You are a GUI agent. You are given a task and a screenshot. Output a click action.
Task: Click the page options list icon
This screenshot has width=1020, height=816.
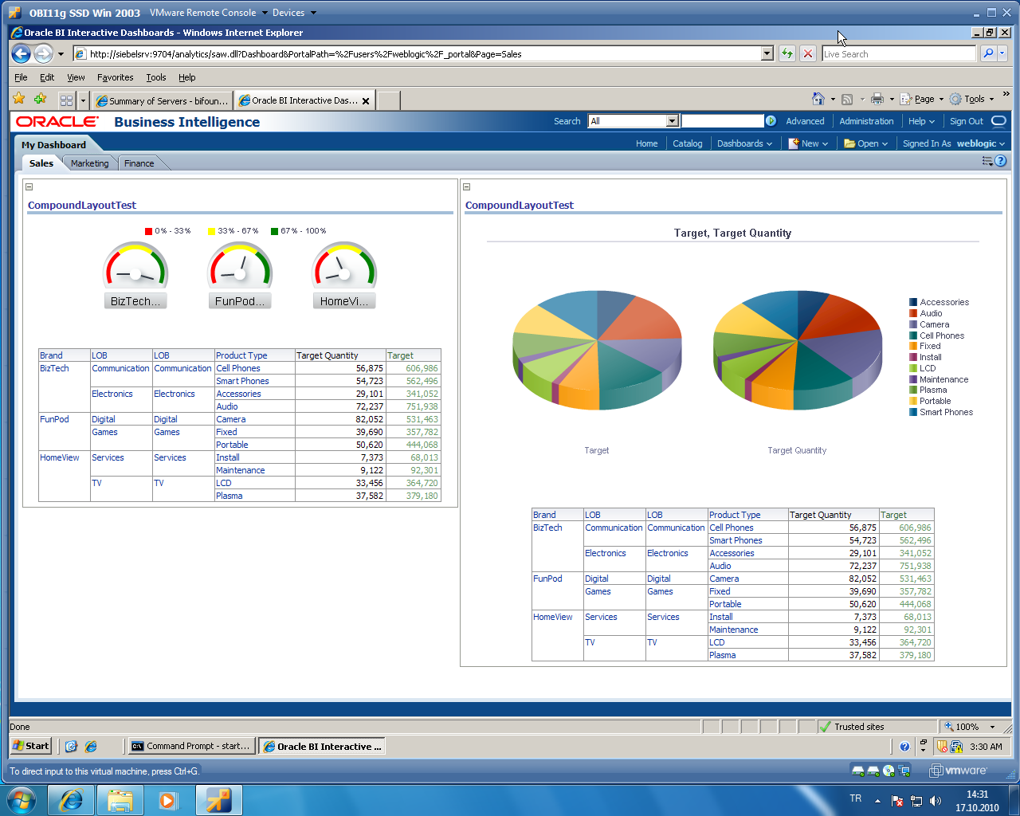[x=987, y=160]
